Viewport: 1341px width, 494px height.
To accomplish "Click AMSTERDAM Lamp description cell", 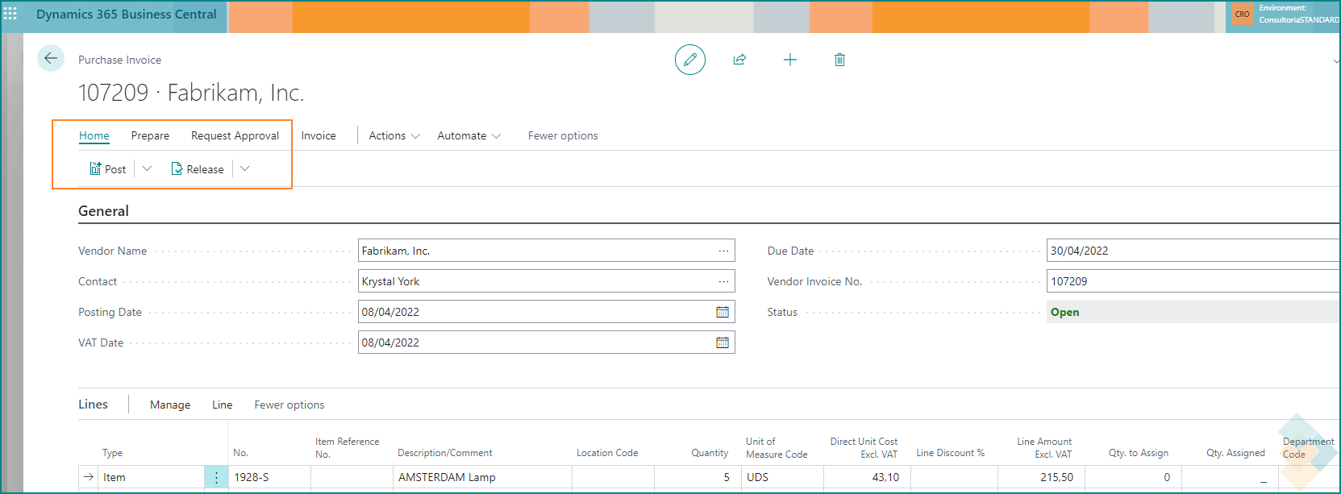I will click(482, 477).
